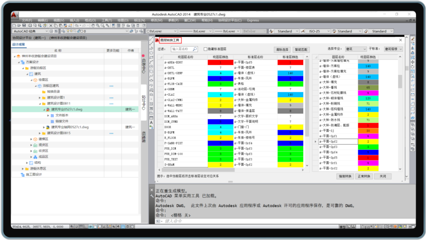
Task: Open the 修改(M) menu
Action: [x=157, y=20]
